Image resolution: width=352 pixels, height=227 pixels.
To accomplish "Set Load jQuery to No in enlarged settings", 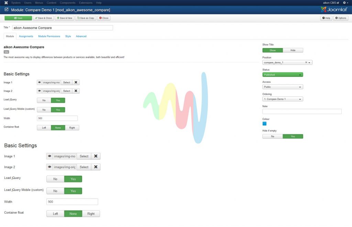I will click(x=55, y=179).
